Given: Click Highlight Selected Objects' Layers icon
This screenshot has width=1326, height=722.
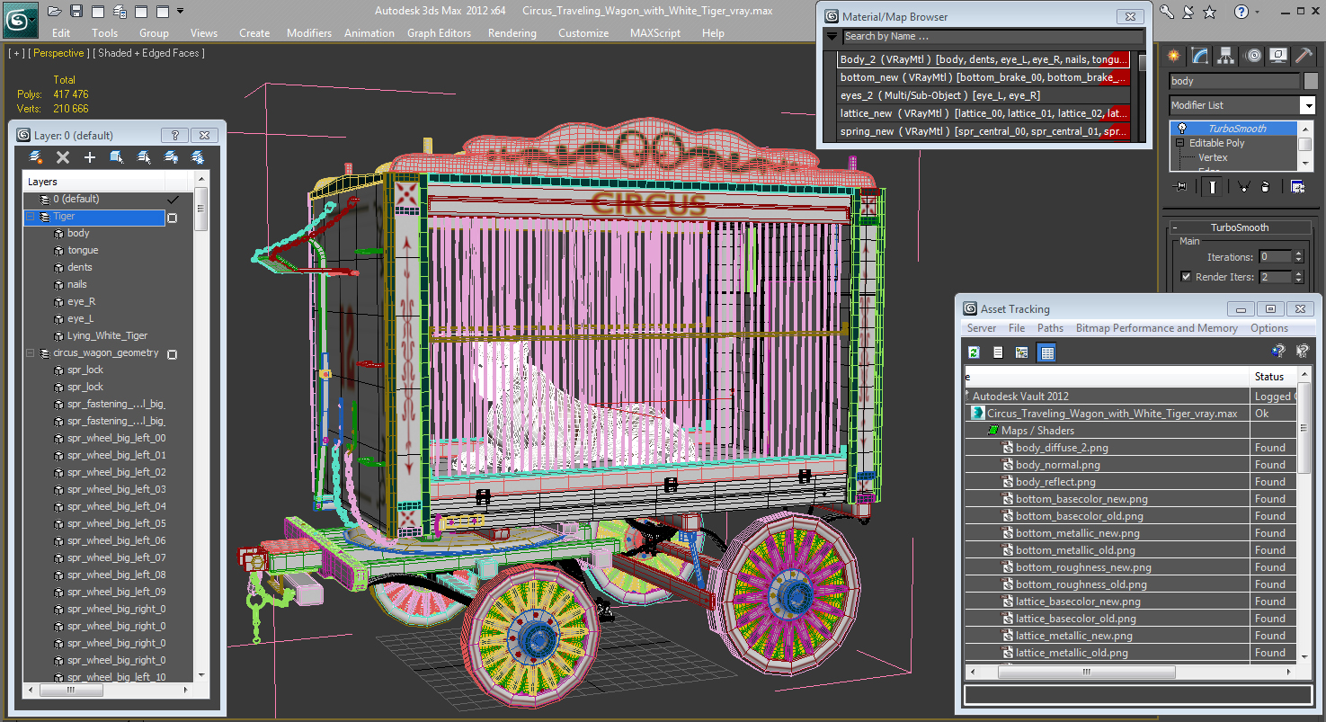Looking at the screenshot, I should pyautogui.click(x=144, y=157).
